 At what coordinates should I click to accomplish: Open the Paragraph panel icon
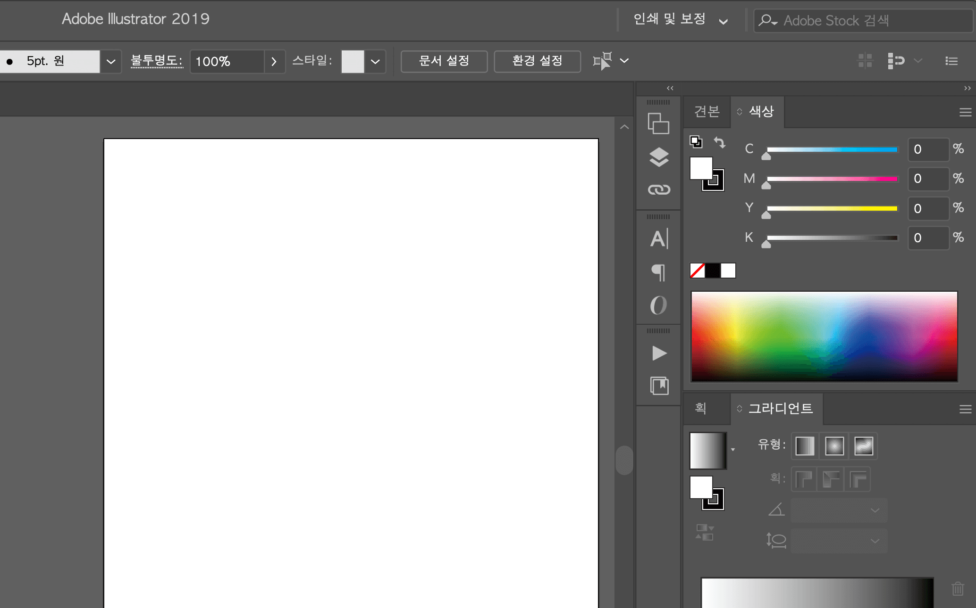659,272
